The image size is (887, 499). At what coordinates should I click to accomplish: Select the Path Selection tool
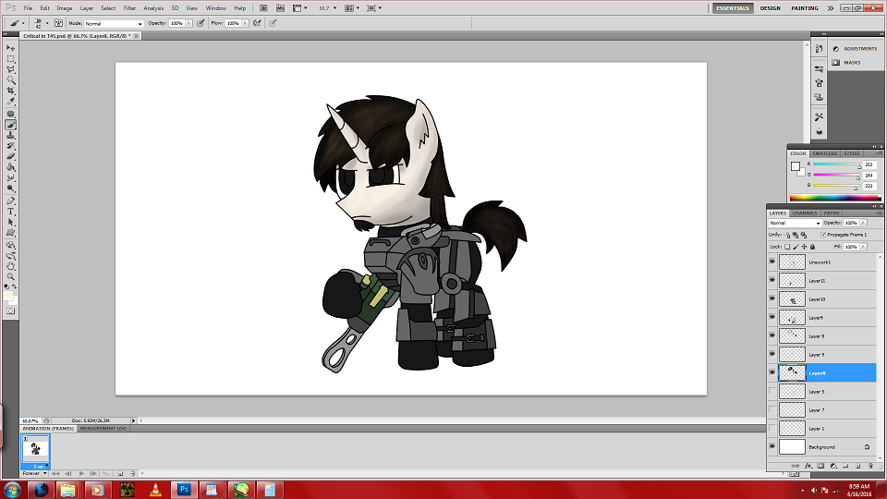(x=11, y=223)
